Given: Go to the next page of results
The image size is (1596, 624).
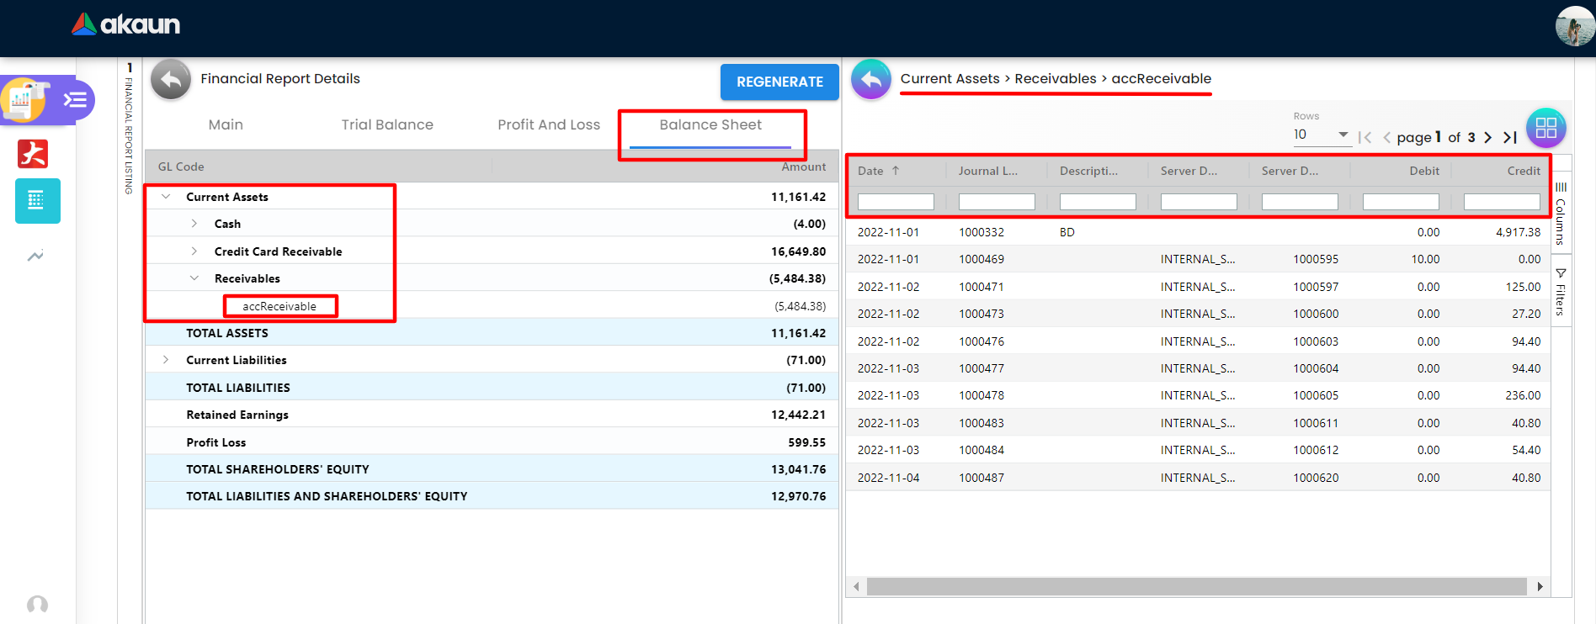Looking at the screenshot, I should coord(1487,137).
